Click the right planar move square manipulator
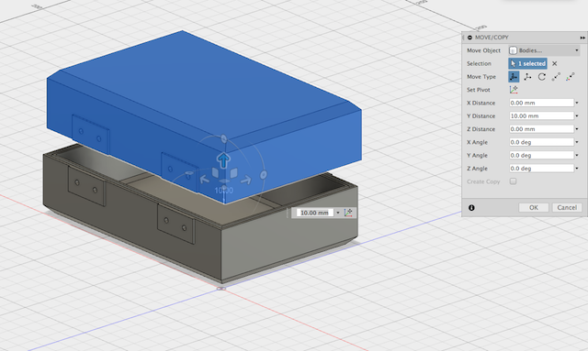The height and width of the screenshot is (351, 588). click(x=233, y=173)
